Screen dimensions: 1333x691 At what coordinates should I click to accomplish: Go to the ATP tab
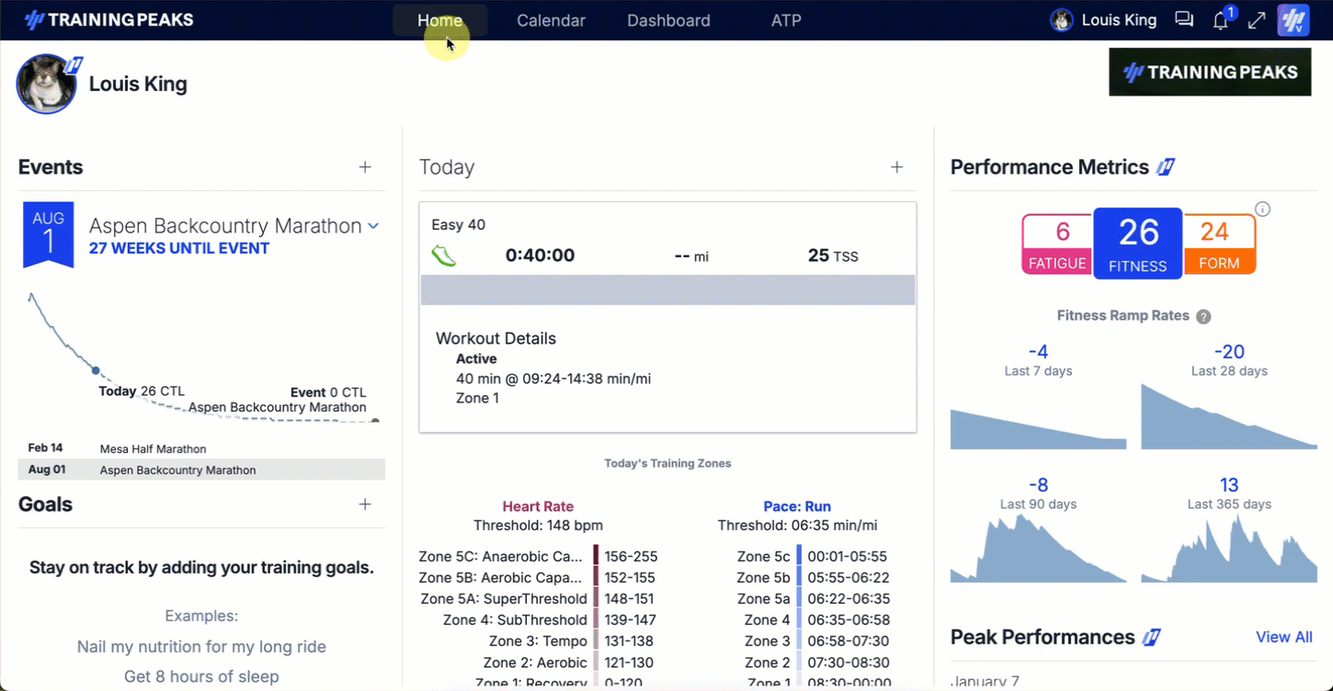(786, 20)
